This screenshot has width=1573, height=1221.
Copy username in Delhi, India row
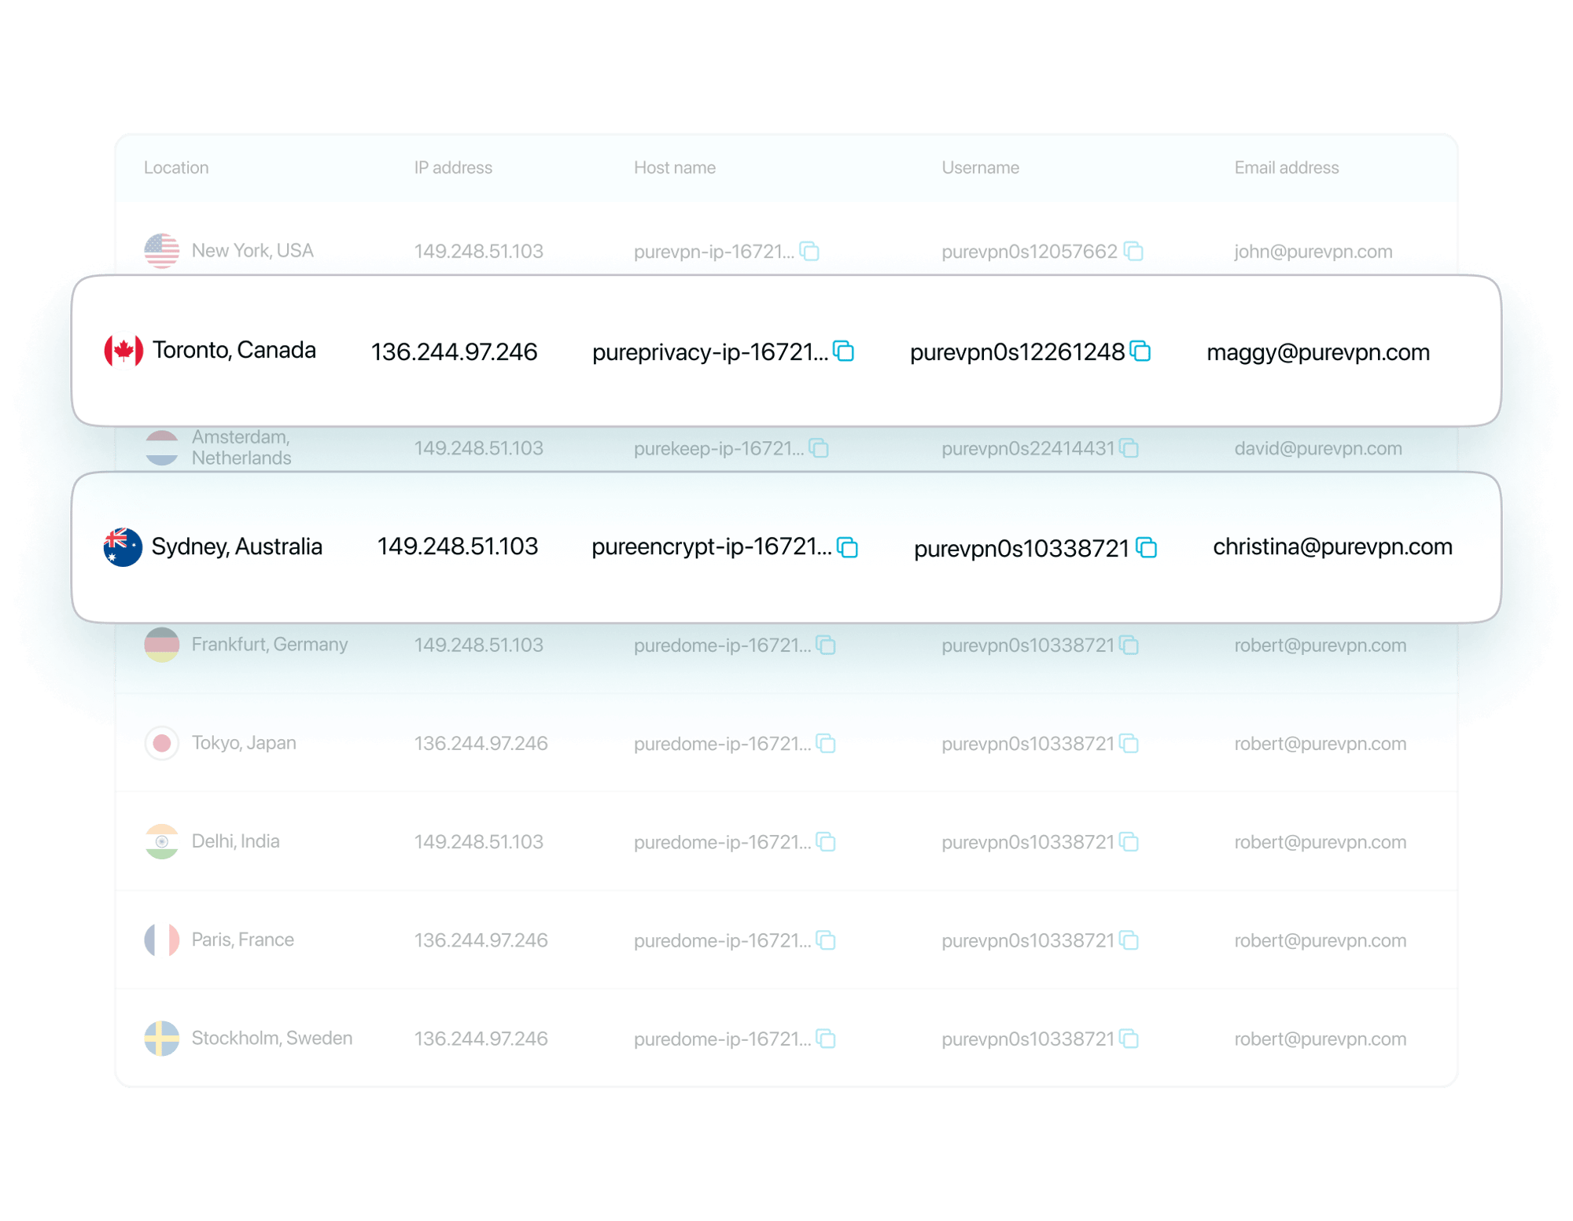click(x=1129, y=842)
